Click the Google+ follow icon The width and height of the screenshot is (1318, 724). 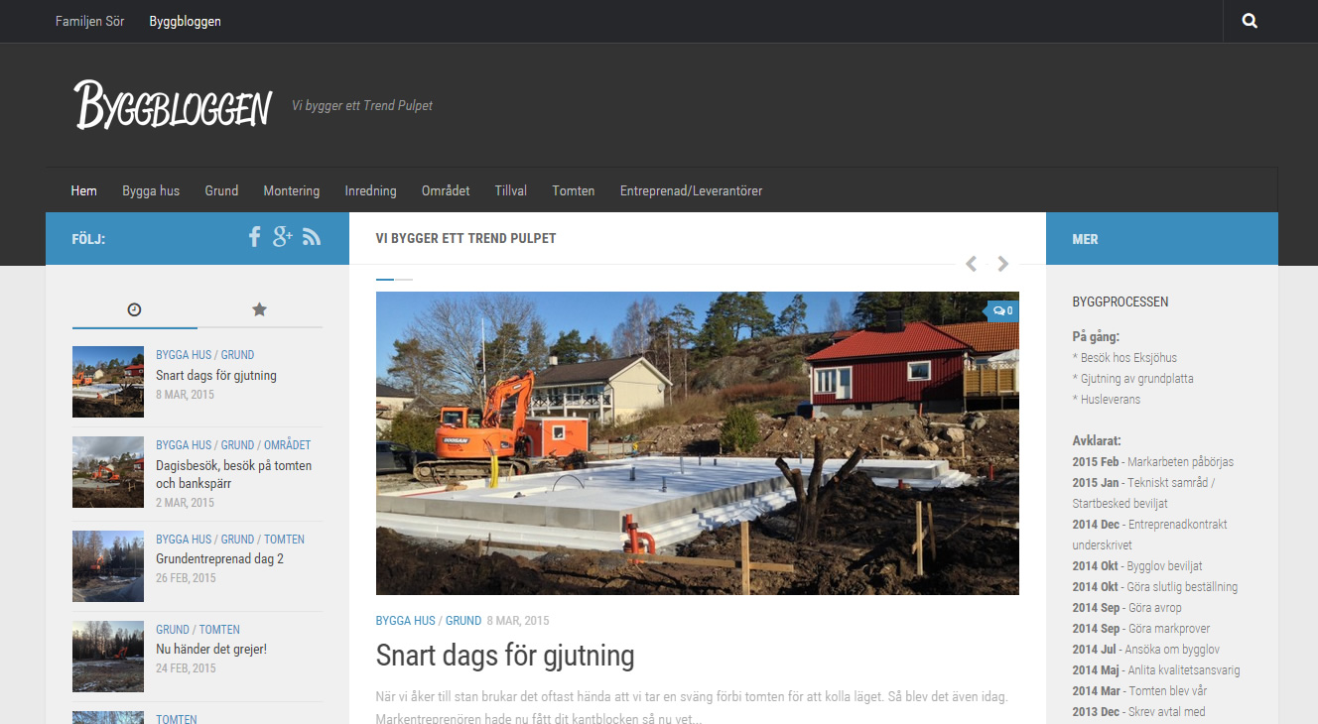(283, 237)
